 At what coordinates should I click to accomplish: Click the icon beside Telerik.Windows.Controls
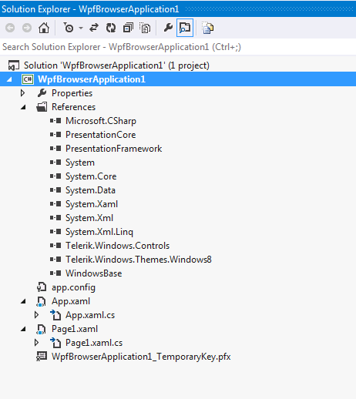pos(55,245)
